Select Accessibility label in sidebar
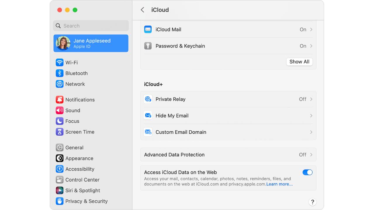 tap(80, 169)
